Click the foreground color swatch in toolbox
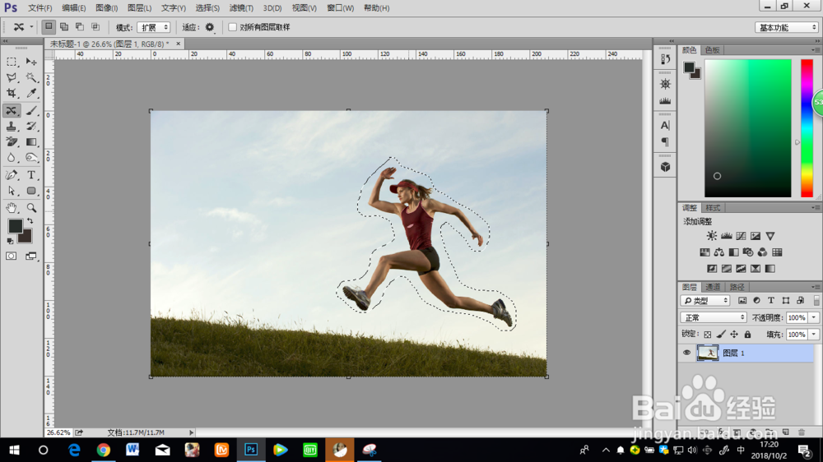823x462 pixels. tap(15, 226)
